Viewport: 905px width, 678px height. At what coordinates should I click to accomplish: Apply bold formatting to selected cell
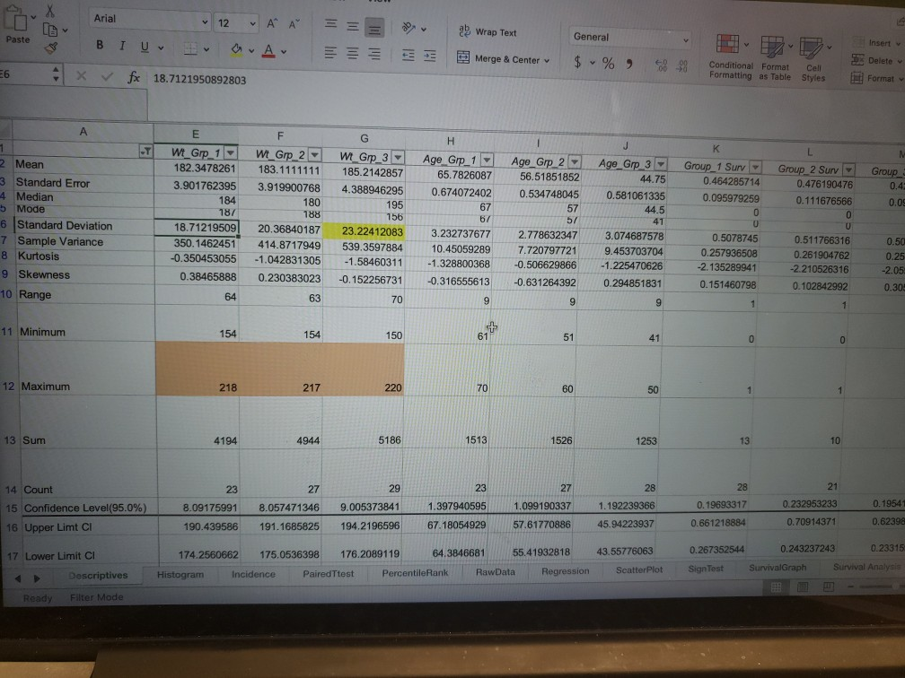[100, 46]
